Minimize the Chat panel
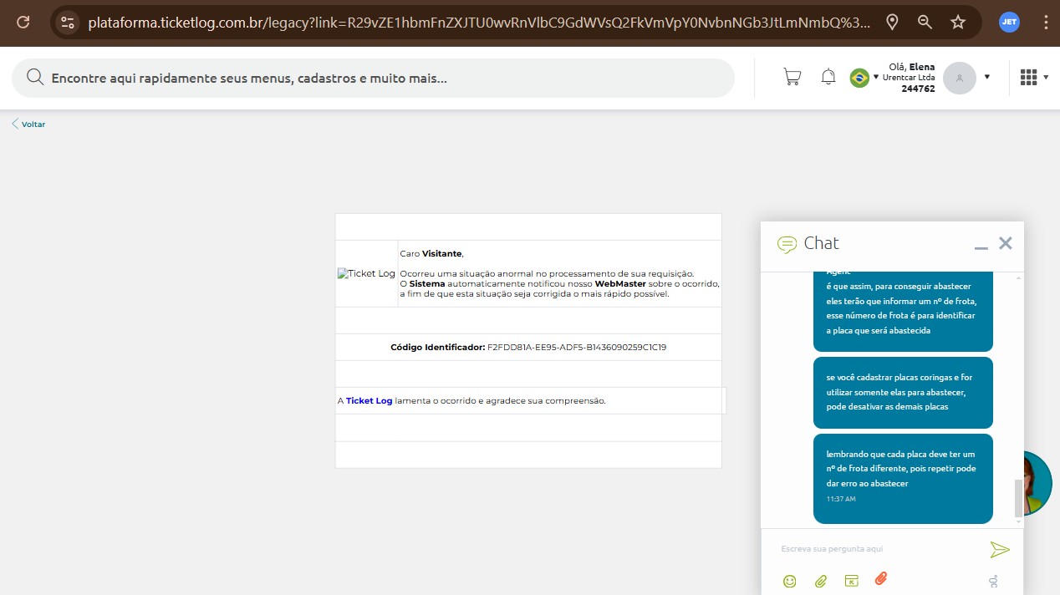This screenshot has width=1060, height=595. 981,245
